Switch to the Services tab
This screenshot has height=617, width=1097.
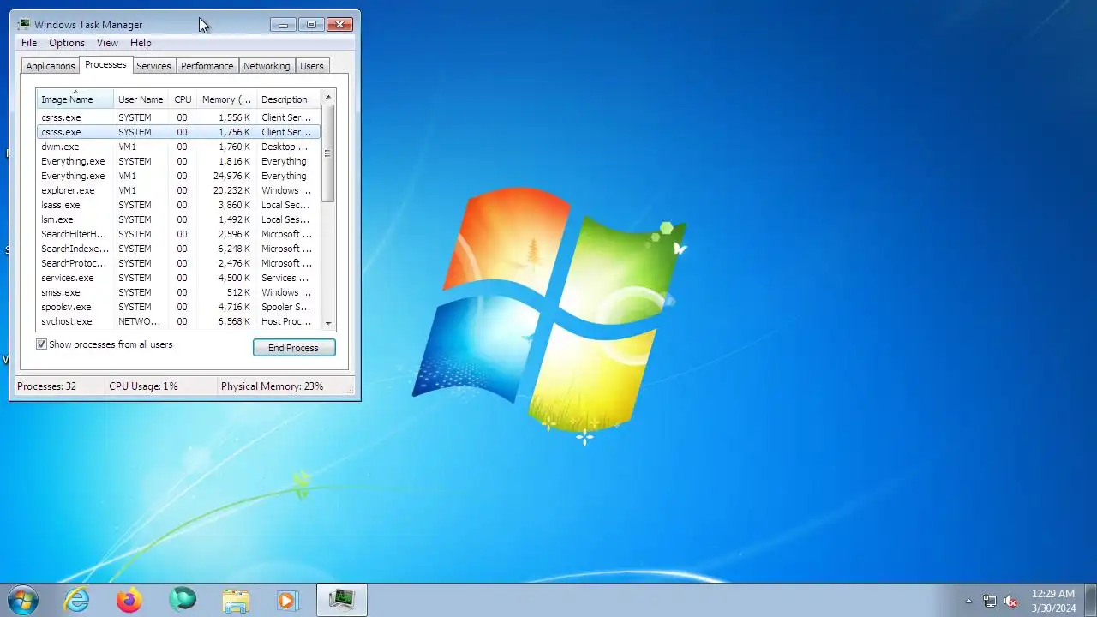(x=153, y=66)
